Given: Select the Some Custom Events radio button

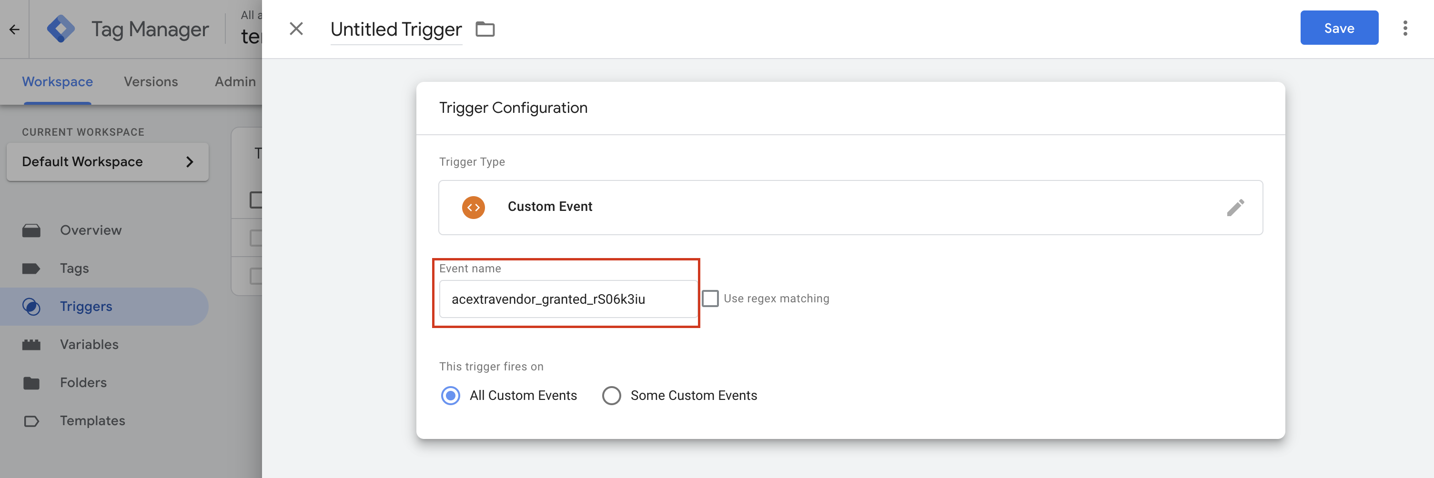Looking at the screenshot, I should click(611, 395).
